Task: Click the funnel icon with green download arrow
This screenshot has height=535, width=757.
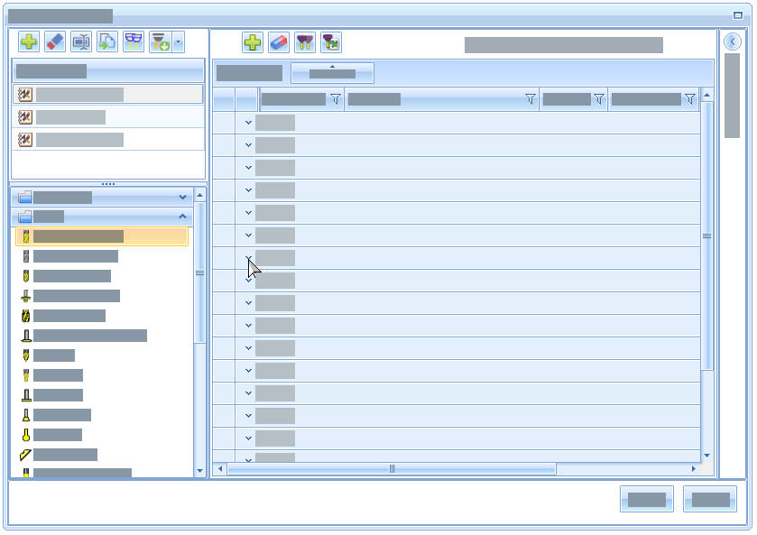Action: (x=160, y=42)
